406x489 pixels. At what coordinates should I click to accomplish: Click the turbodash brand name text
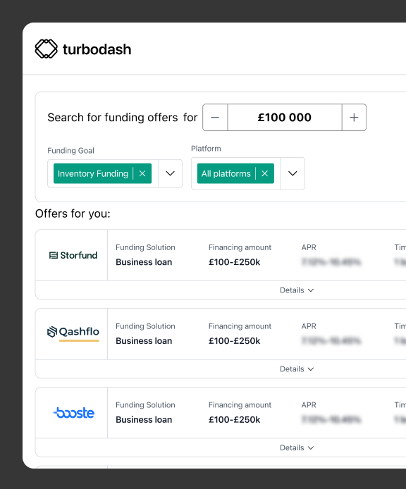pos(97,49)
